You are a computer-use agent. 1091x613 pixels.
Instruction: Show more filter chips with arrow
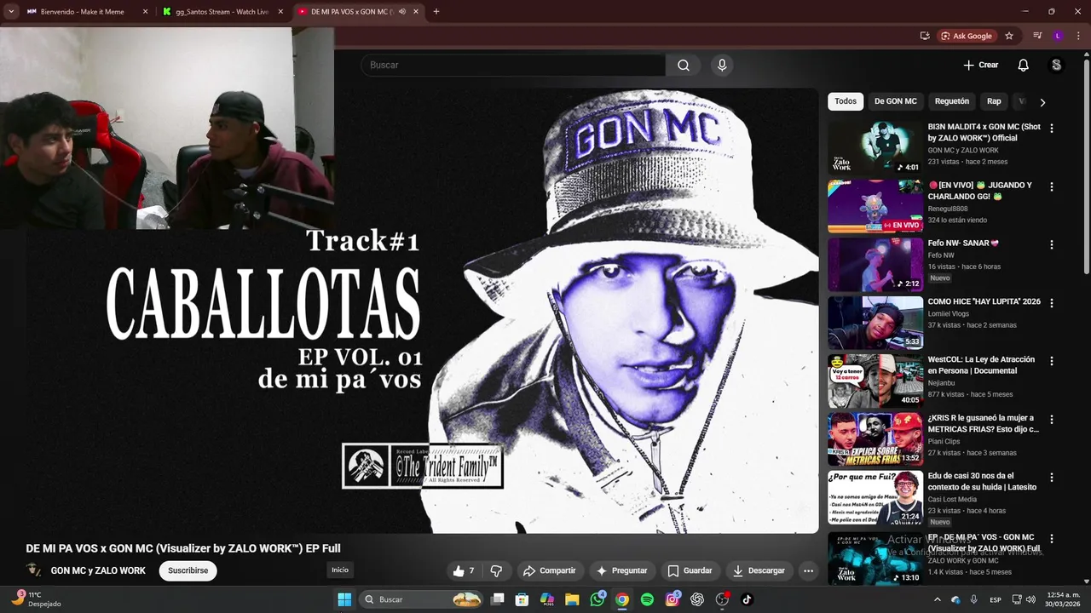pyautogui.click(x=1042, y=102)
